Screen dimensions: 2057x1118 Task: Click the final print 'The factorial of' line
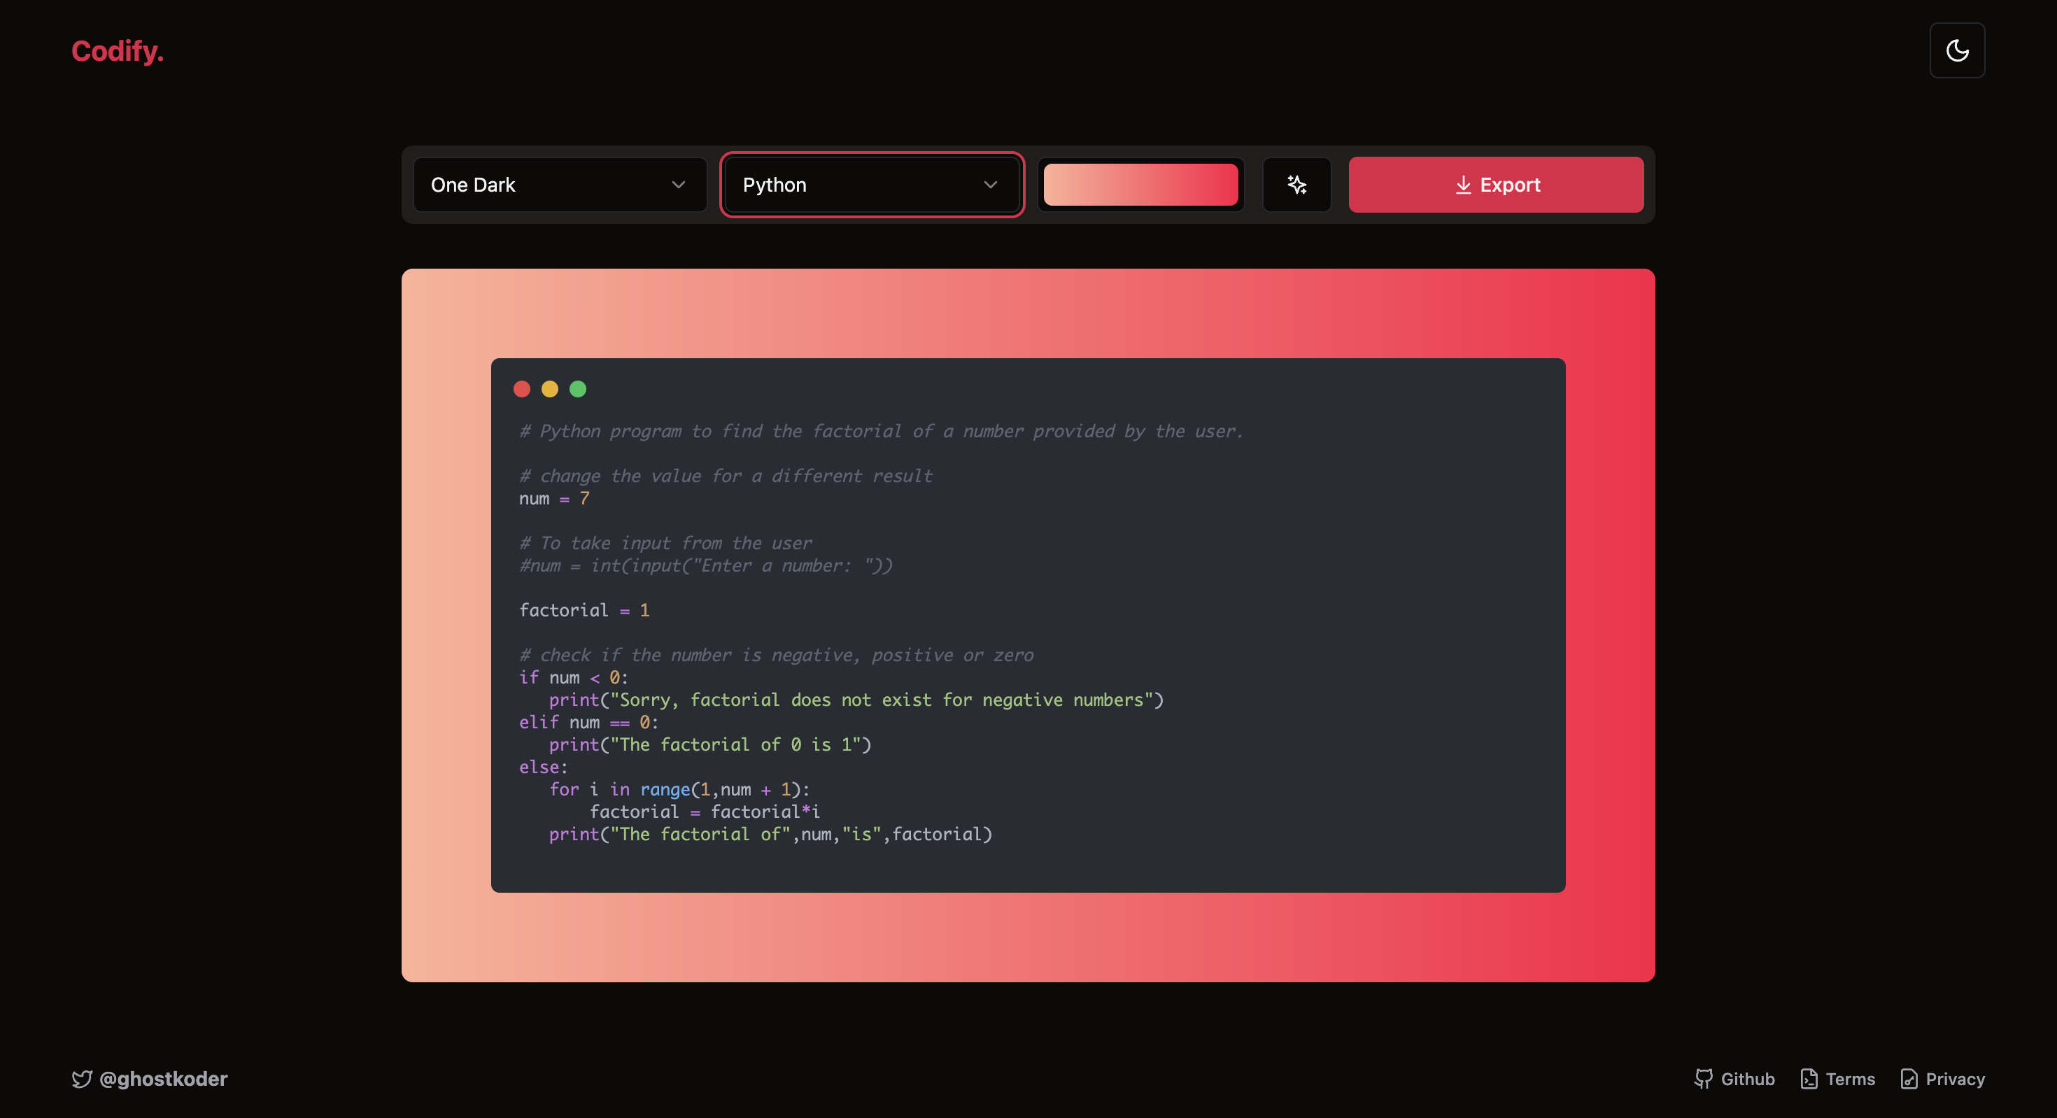[770, 834]
